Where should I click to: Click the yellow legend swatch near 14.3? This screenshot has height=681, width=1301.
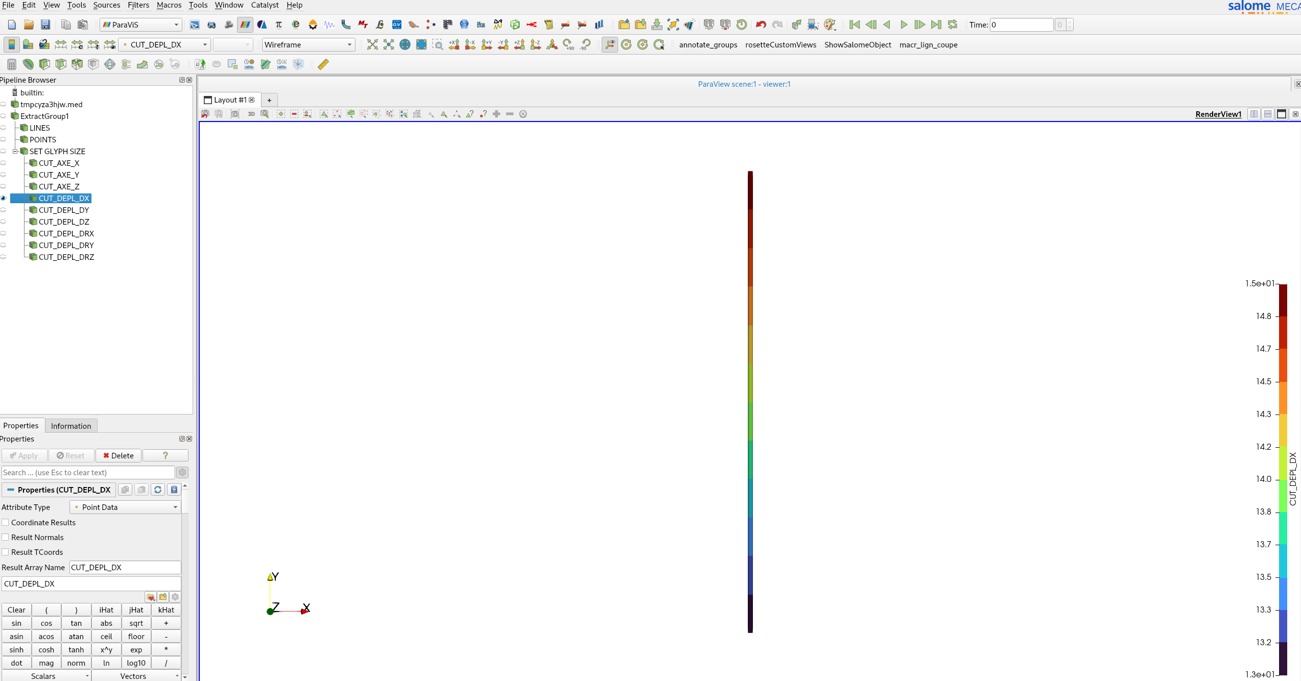(1283, 430)
